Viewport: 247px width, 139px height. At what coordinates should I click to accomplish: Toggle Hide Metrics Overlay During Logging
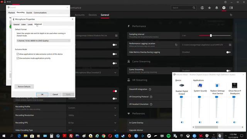tap(228, 52)
